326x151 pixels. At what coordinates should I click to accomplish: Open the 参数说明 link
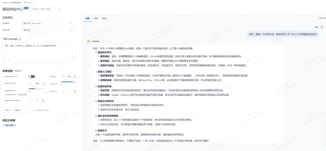[x=18, y=71]
